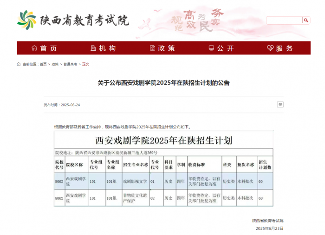Open the 首页 navigation menu item
This screenshot has width=325, height=235.
point(44,48)
